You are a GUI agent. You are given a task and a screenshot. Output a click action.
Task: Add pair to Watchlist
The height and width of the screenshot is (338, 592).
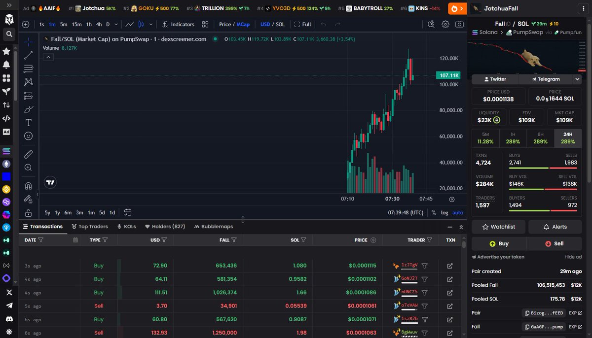coord(499,227)
